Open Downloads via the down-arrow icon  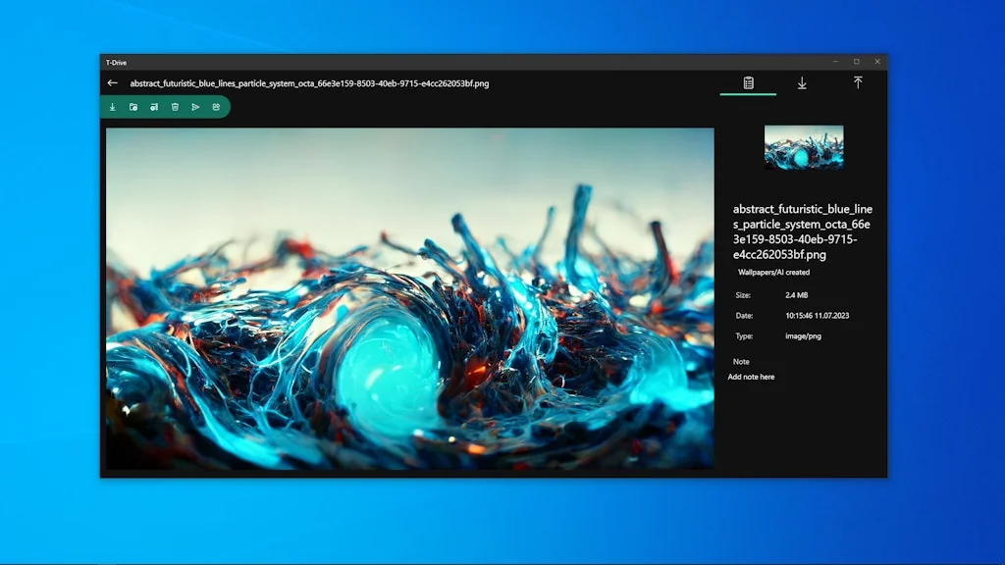click(803, 83)
